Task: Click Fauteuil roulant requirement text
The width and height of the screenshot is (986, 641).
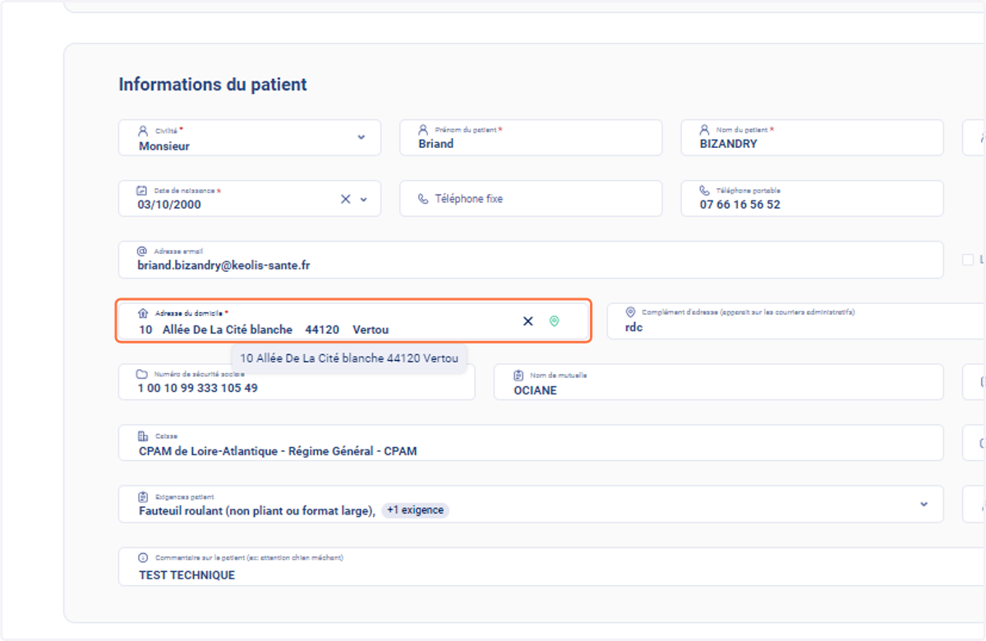Action: click(257, 511)
